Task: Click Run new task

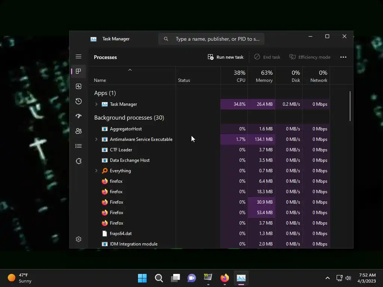Action: click(226, 57)
